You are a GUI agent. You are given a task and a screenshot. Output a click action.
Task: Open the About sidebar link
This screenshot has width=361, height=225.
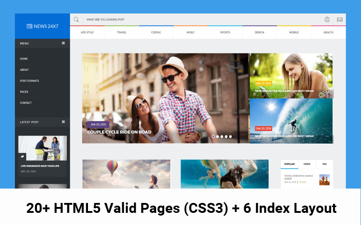(x=24, y=70)
